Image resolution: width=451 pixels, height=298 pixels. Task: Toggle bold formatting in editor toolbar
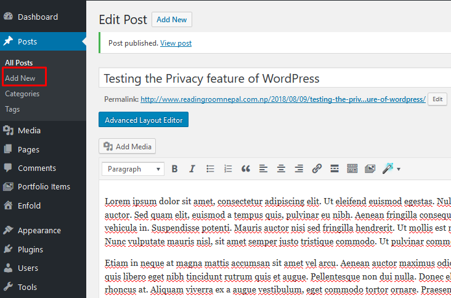(174, 168)
